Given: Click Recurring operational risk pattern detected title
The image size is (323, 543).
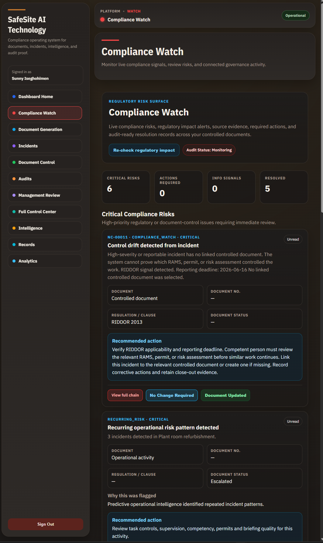Looking at the screenshot, I should pyautogui.click(x=163, y=428).
